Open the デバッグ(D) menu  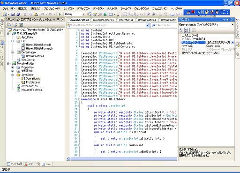[x=83, y=8]
